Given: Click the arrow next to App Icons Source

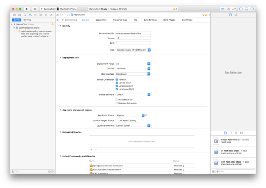Looking at the screenshot, I should tap(147, 115).
